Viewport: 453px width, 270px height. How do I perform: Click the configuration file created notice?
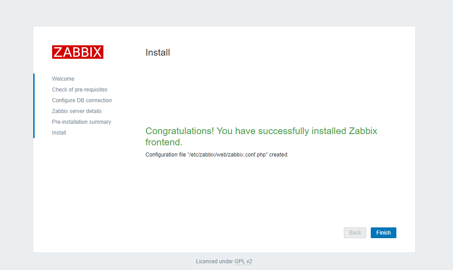217,155
